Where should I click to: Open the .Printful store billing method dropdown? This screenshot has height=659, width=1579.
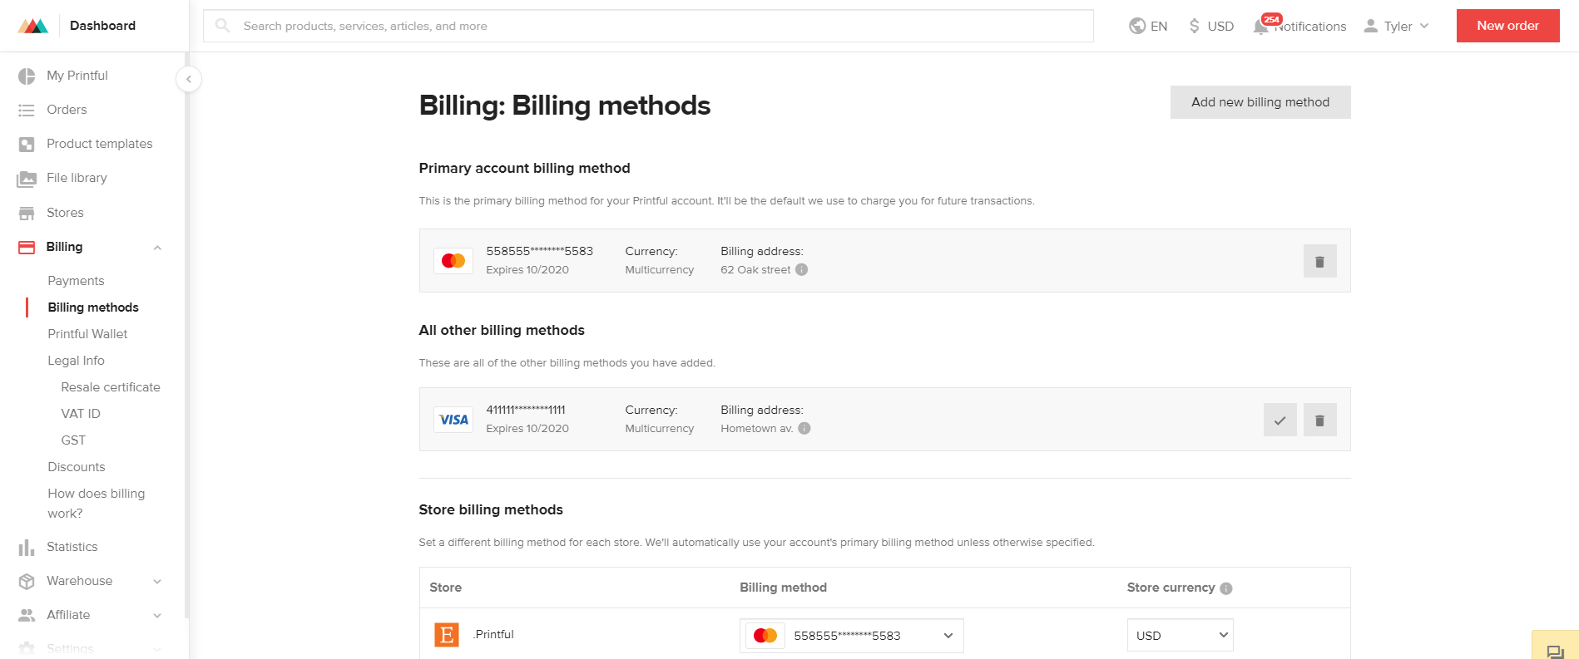[x=852, y=636]
